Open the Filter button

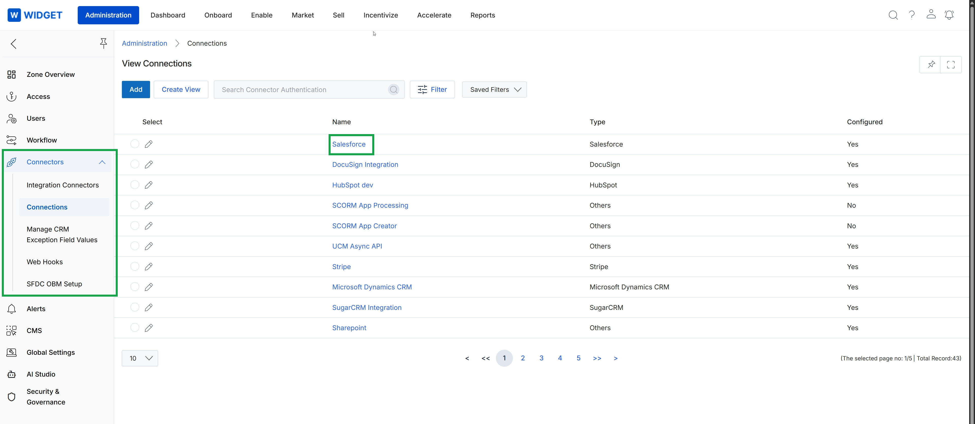pos(432,90)
